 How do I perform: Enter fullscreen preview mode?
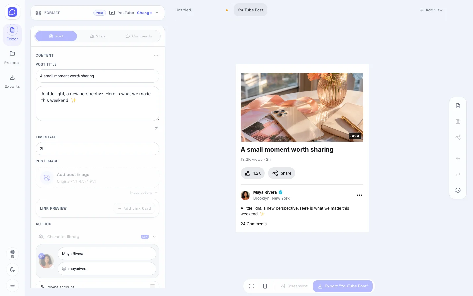pyautogui.click(x=251, y=286)
